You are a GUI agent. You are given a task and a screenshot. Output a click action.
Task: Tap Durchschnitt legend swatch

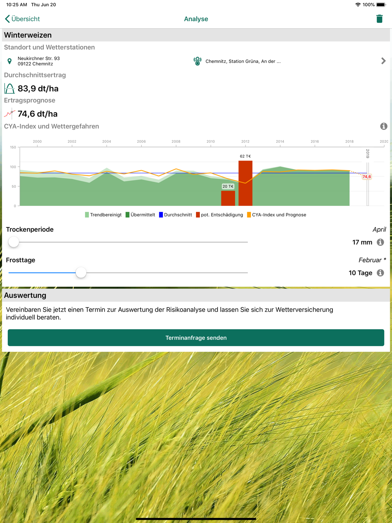pyautogui.click(x=161, y=215)
